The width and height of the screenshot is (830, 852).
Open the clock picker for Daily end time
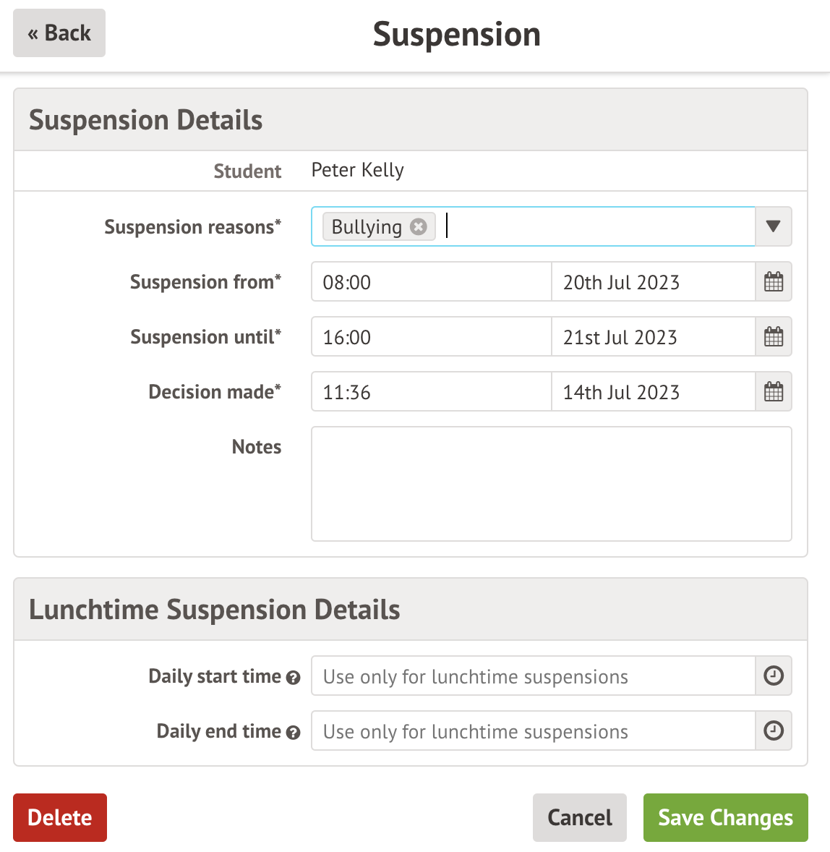click(773, 730)
